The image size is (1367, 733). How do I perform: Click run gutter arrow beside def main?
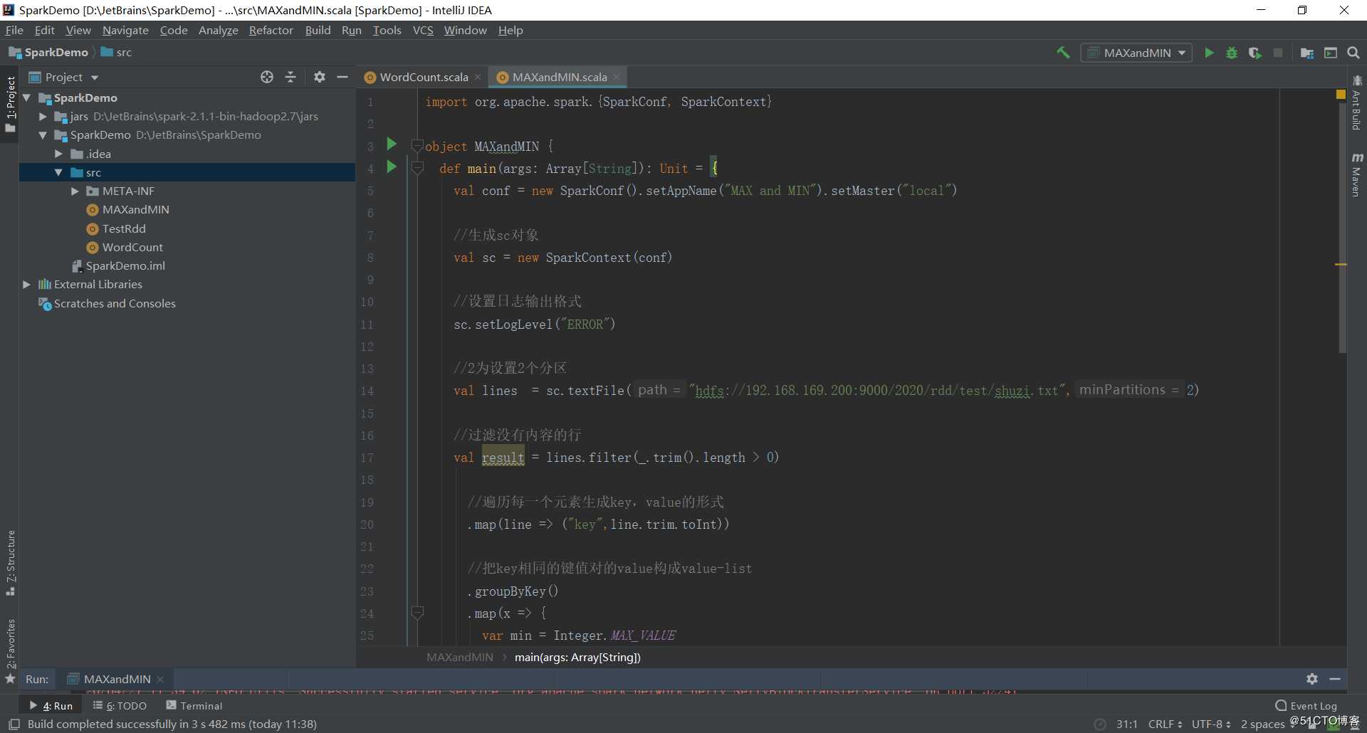click(391, 167)
